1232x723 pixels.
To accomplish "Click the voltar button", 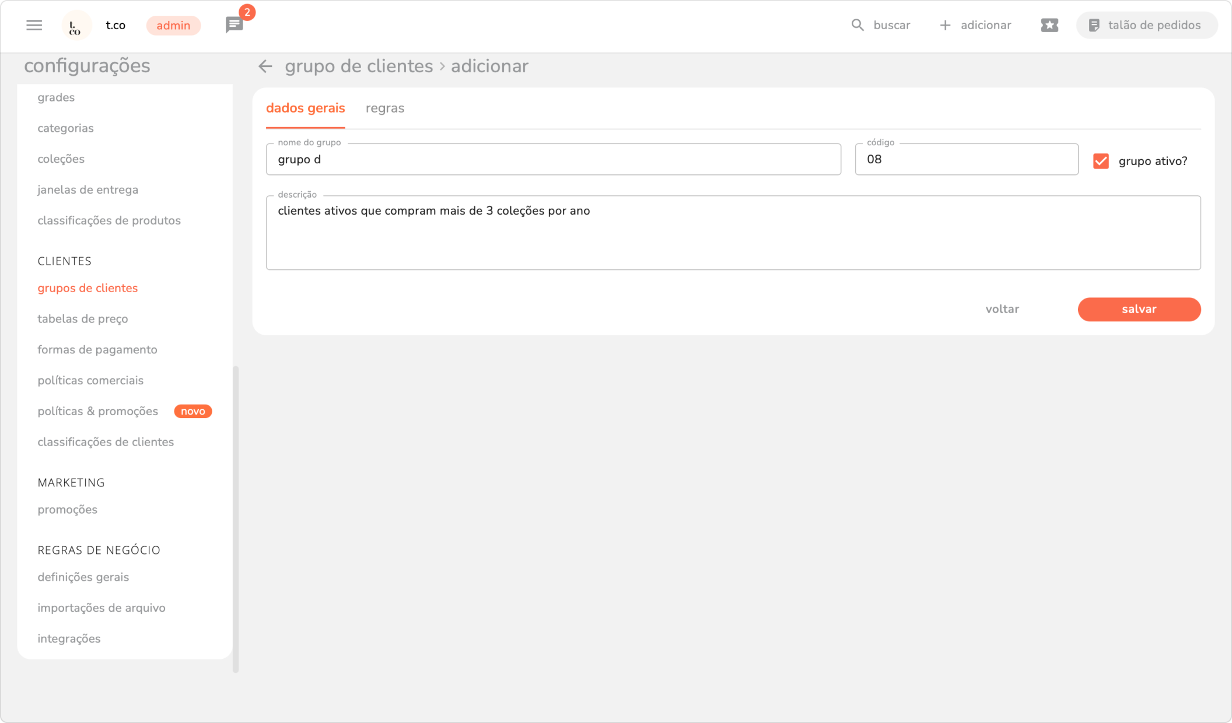I will (1002, 309).
